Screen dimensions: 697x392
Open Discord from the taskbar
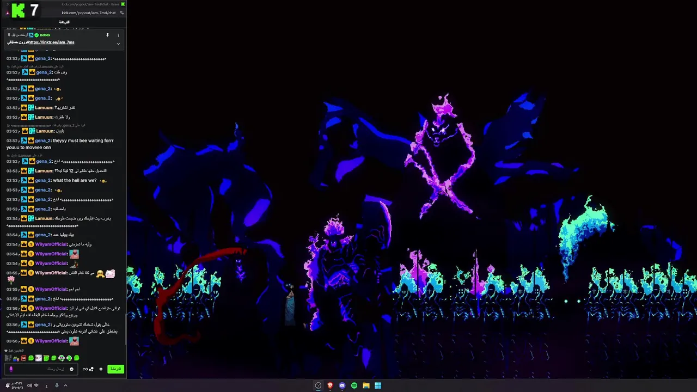[x=342, y=385]
